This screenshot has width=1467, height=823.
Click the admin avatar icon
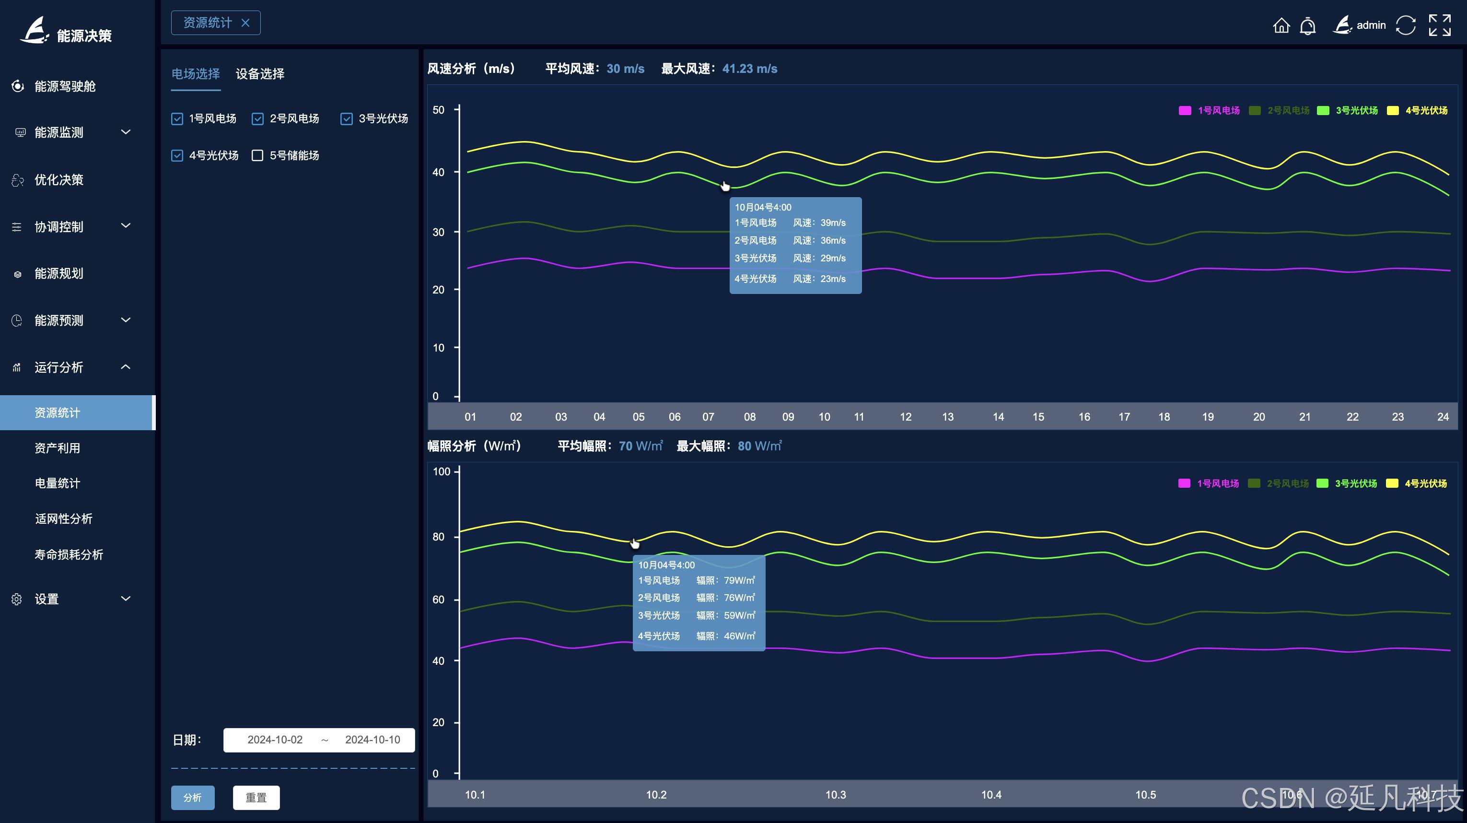pyautogui.click(x=1342, y=25)
